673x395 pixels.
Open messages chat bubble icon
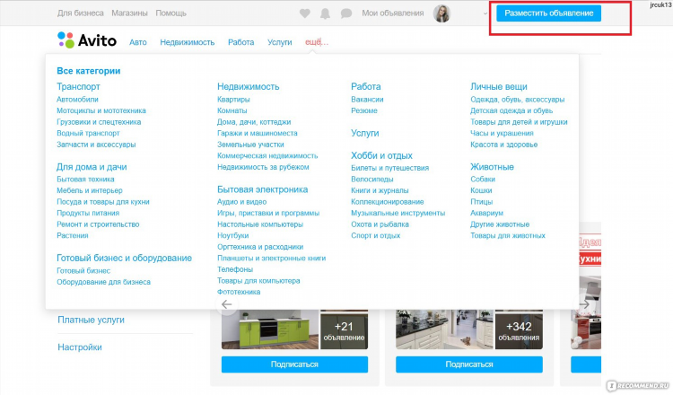346,13
